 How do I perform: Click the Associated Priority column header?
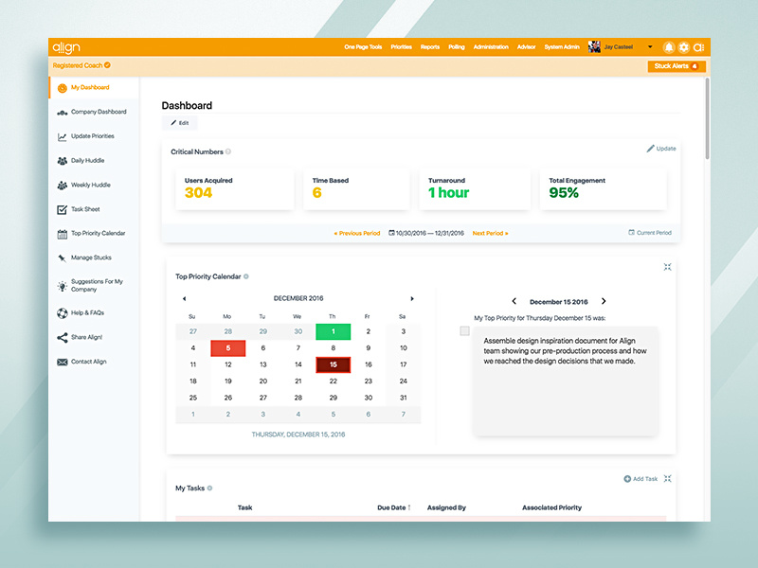click(551, 507)
